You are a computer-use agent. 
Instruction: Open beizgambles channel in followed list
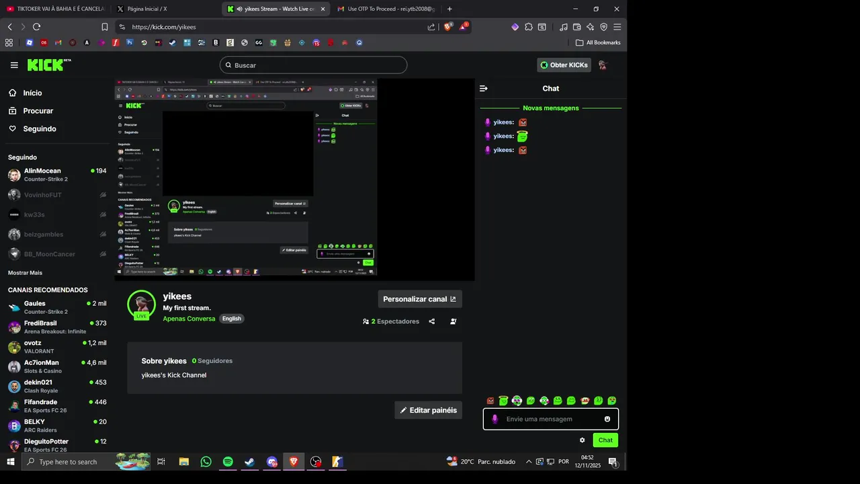pyautogui.click(x=56, y=235)
